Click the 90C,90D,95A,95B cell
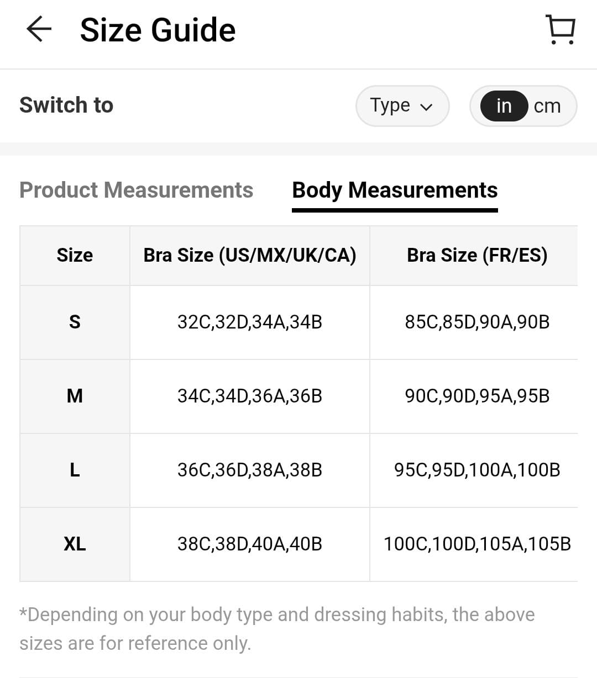Screen dimensions: 597x678 476,396
